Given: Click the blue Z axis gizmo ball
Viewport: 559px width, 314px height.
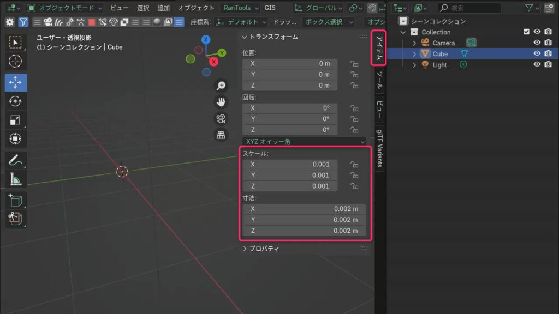Looking at the screenshot, I should coord(206,39).
